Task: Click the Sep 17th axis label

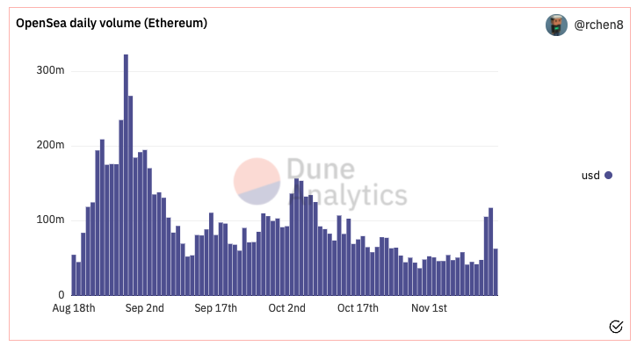Action: [216, 308]
